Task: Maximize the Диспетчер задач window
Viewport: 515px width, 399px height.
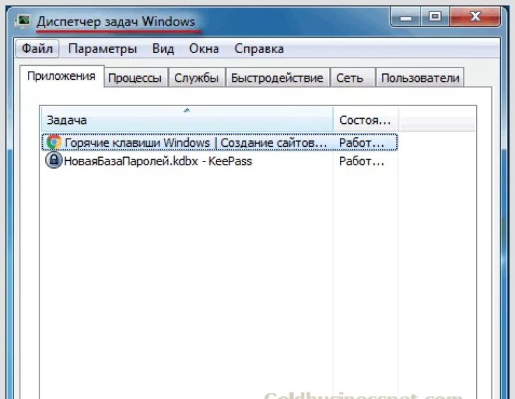Action: click(435, 17)
